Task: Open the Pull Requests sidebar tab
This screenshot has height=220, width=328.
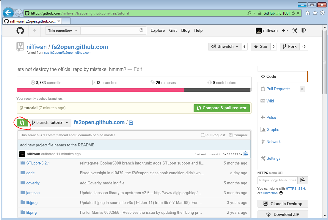Action: pos(278,89)
